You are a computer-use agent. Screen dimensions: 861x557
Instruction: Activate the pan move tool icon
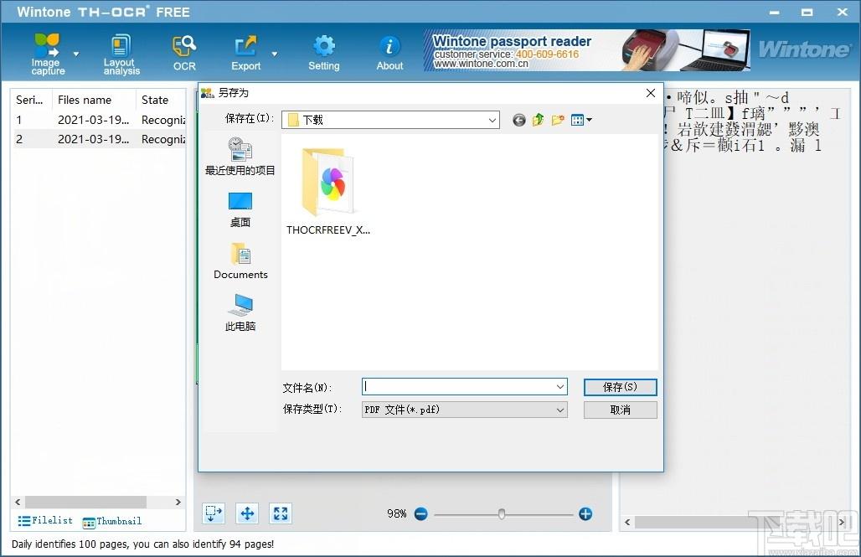point(247,513)
